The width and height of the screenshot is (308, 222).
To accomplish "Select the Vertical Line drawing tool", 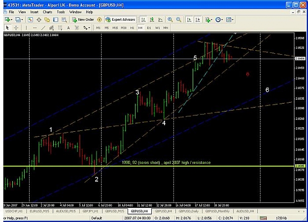I will point(26,28).
